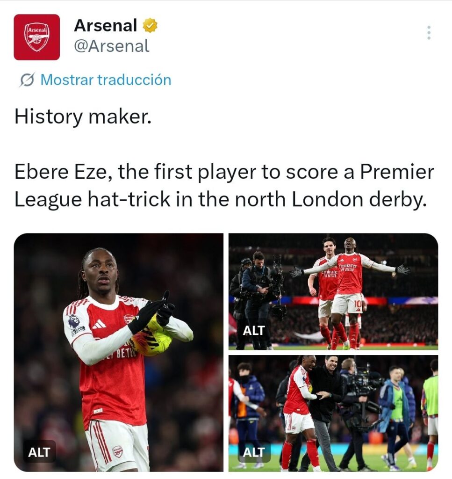Click the "Mostrar traducción" link
452x479 pixels.
click(x=106, y=80)
